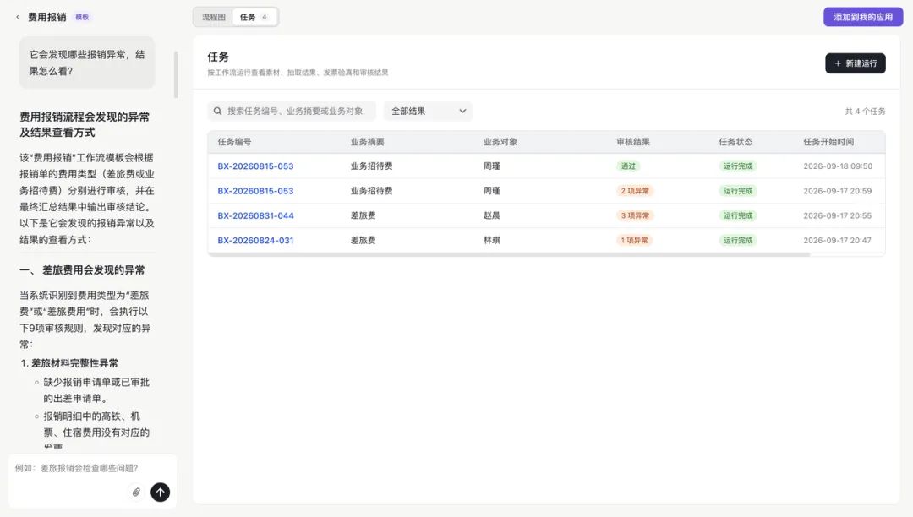
Task: Click the start time 2026-09-17 20:59
Action: [x=837, y=191]
